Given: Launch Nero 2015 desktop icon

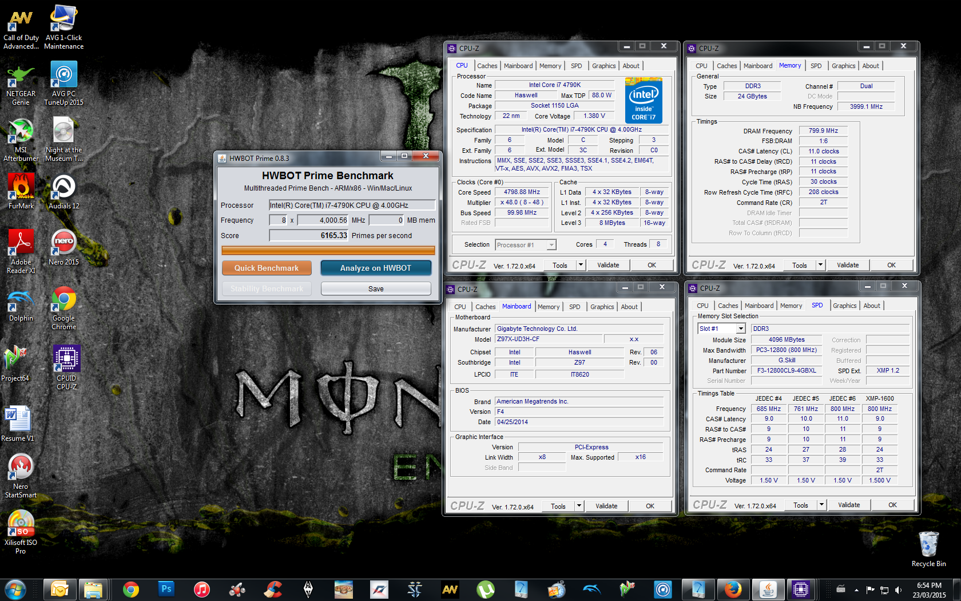Looking at the screenshot, I should coord(63,247).
